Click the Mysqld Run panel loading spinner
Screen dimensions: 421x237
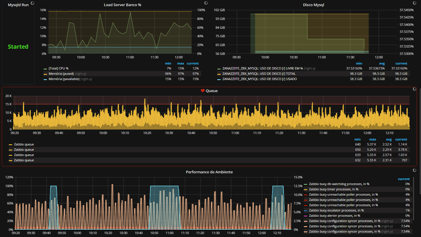[x=33, y=3]
